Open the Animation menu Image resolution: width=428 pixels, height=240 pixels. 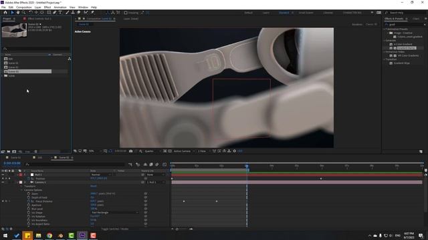[60, 7]
